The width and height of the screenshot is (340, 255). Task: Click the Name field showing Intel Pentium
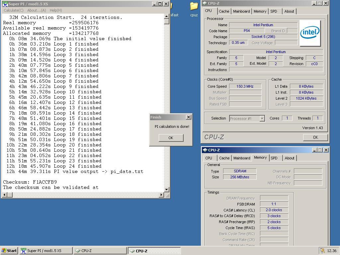263,25
